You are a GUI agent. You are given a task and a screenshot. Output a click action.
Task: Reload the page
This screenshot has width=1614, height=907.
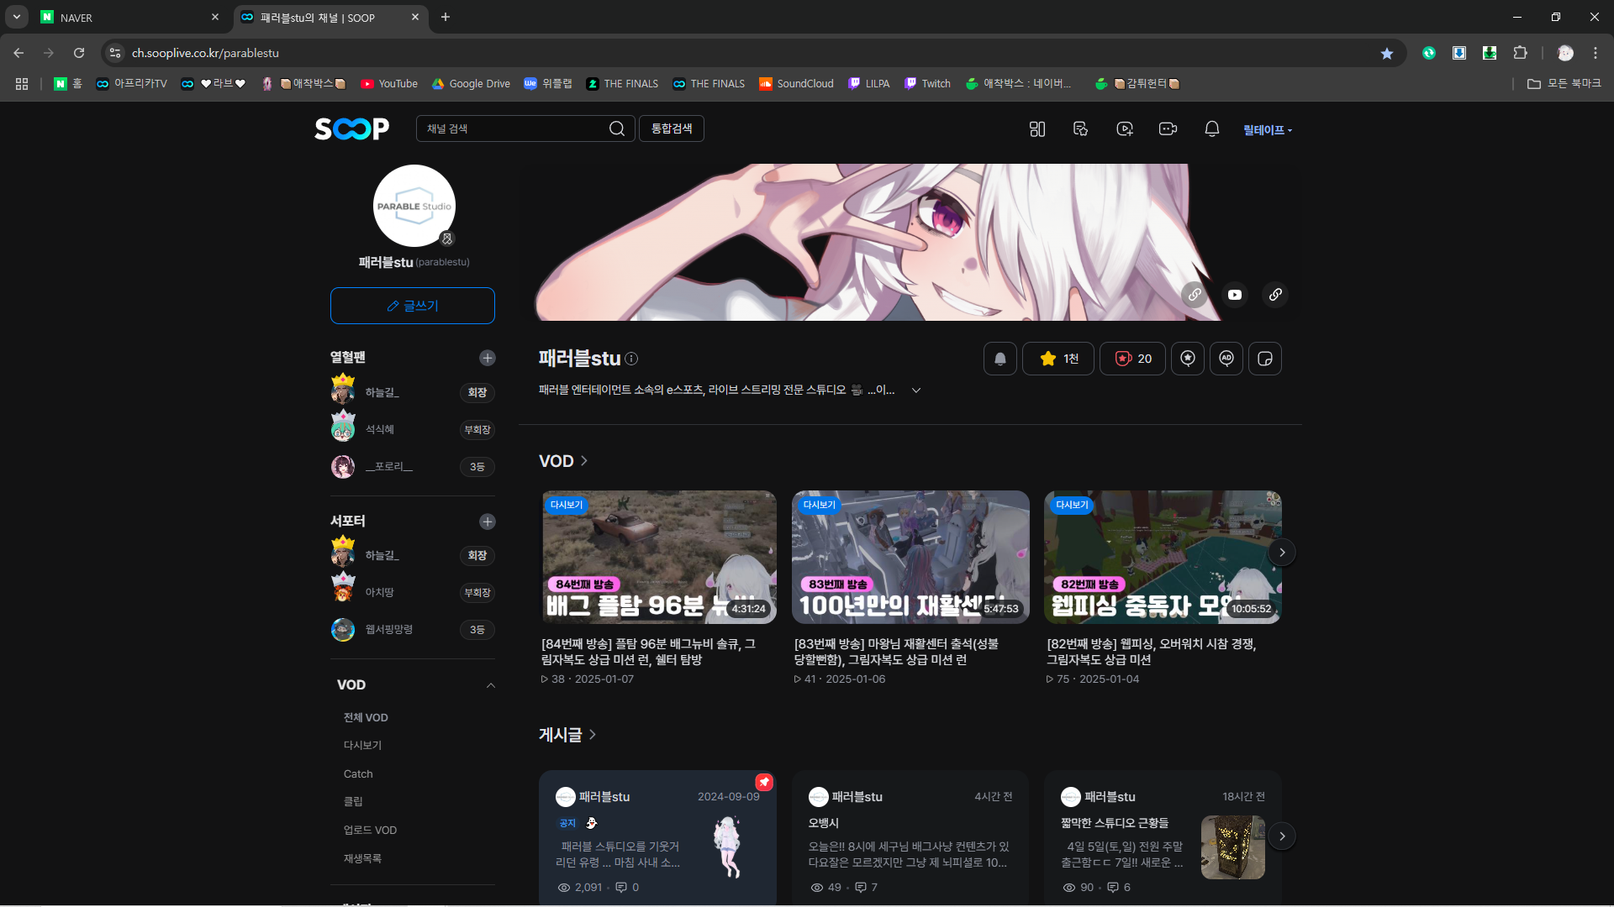click(x=79, y=53)
